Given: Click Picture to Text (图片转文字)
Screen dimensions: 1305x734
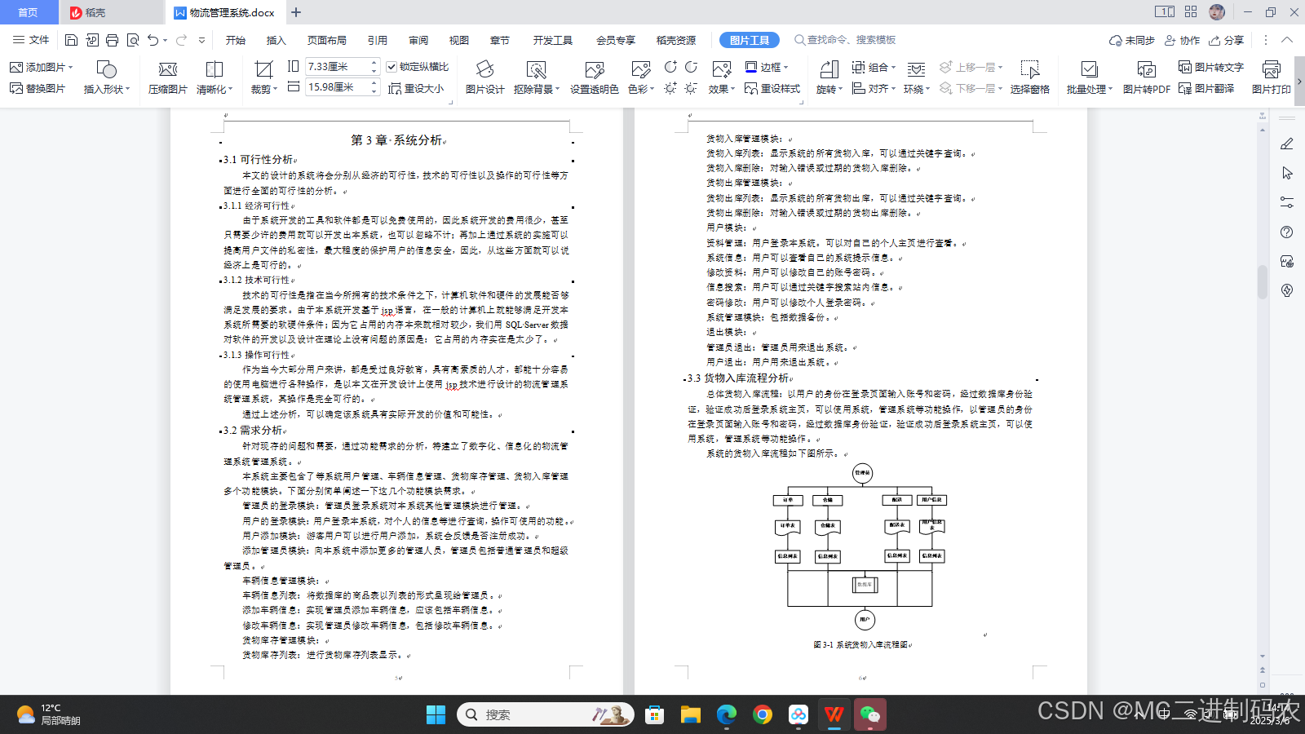Looking at the screenshot, I should (x=1210, y=67).
